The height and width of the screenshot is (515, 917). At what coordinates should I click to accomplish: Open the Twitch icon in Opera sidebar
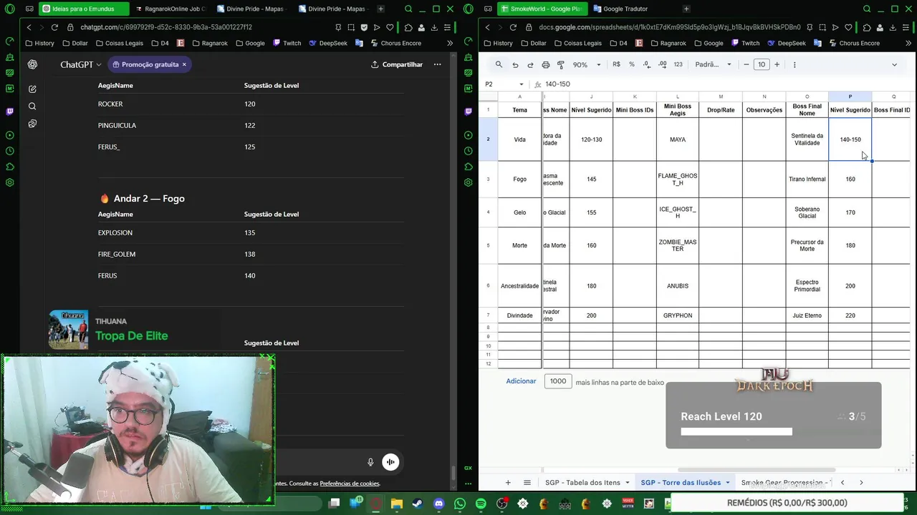pos(9,112)
